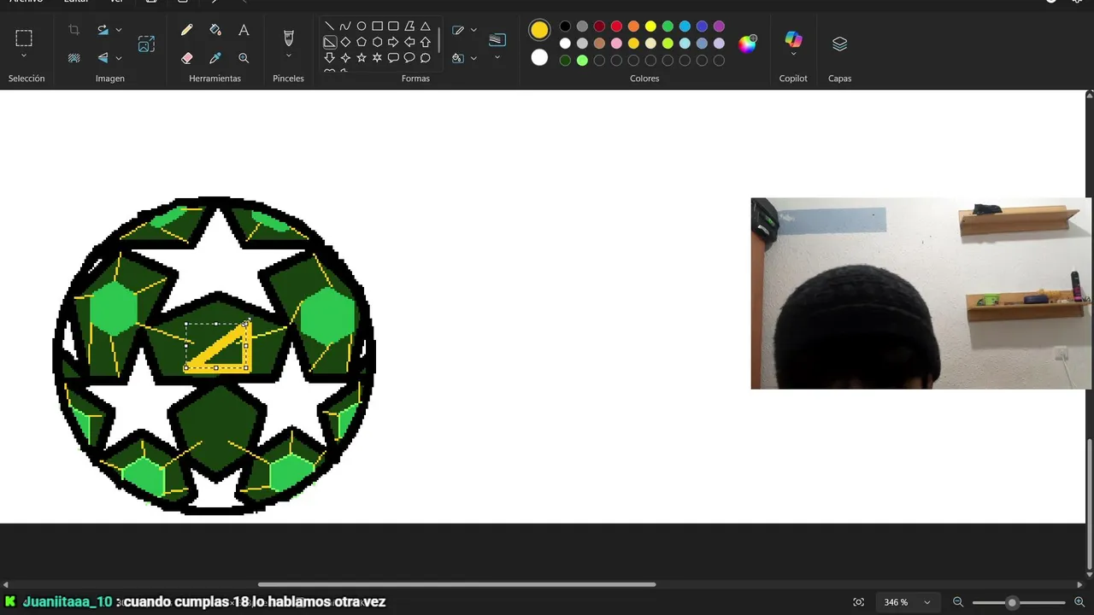Viewport: 1094px width, 615px height.
Task: Click the Flip image icon
Action: tap(103, 58)
